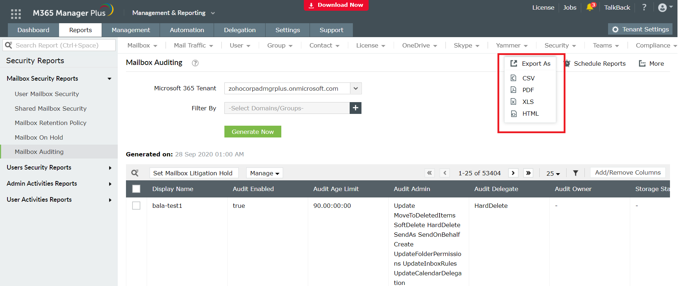Tick the checkbox for bala-test1 row

pyautogui.click(x=136, y=206)
